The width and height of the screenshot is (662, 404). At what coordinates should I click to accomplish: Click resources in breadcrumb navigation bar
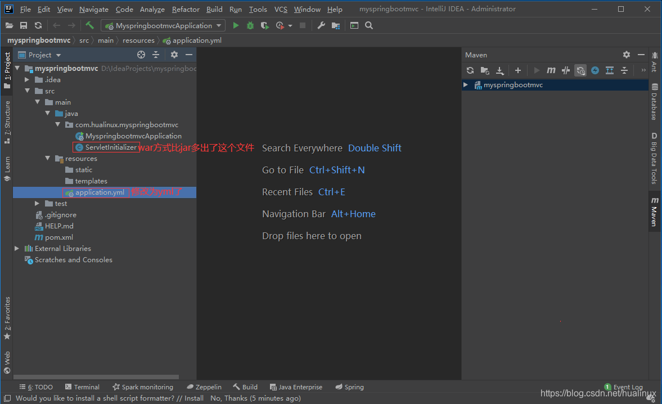point(138,41)
